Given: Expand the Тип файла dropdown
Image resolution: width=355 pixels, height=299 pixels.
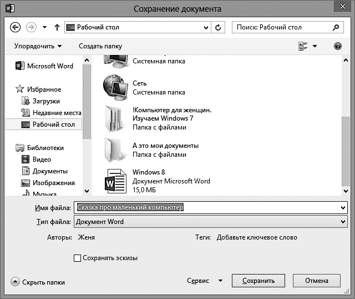Looking at the screenshot, I should pos(343,222).
